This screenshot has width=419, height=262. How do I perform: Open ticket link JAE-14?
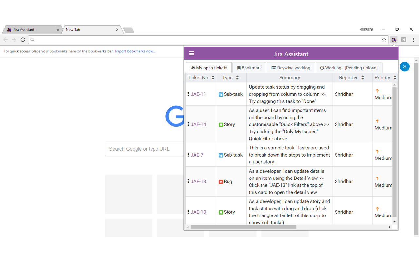pos(198,124)
